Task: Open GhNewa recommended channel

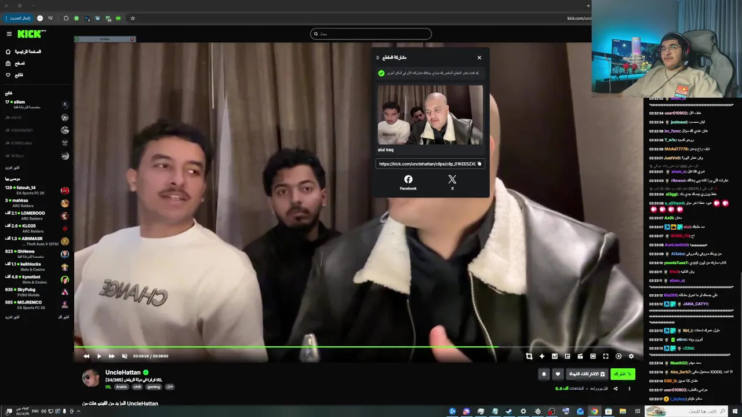Action: (x=37, y=254)
